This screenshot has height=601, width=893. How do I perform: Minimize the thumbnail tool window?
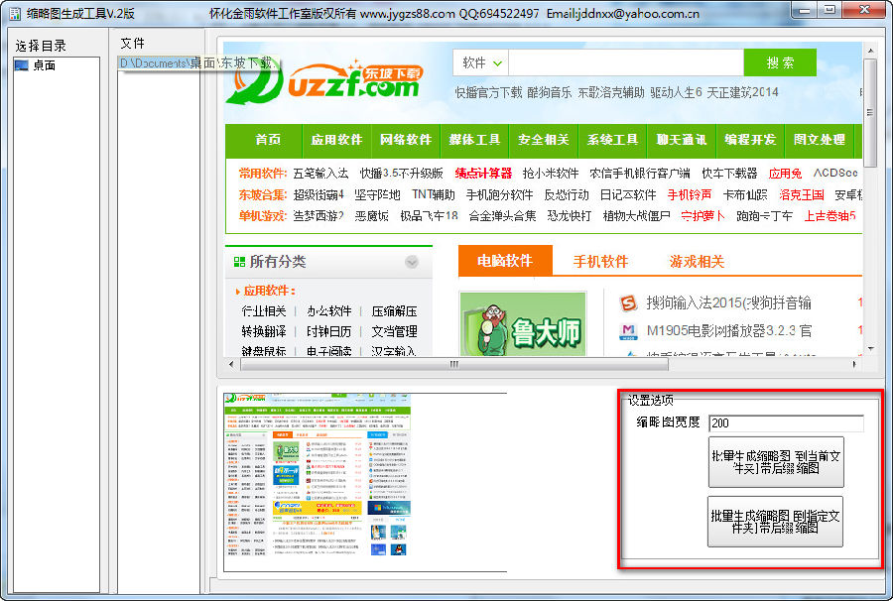[x=804, y=10]
